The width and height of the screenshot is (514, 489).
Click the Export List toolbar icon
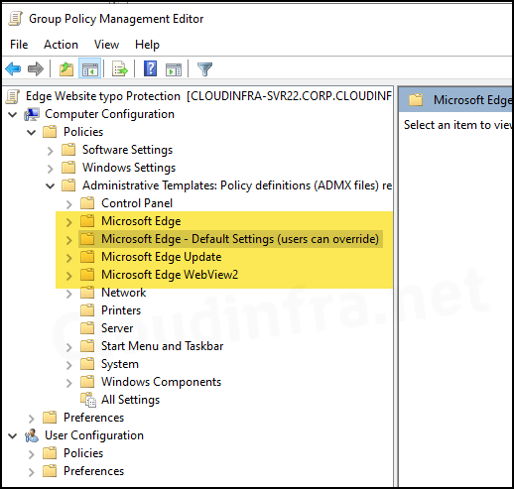coord(120,69)
